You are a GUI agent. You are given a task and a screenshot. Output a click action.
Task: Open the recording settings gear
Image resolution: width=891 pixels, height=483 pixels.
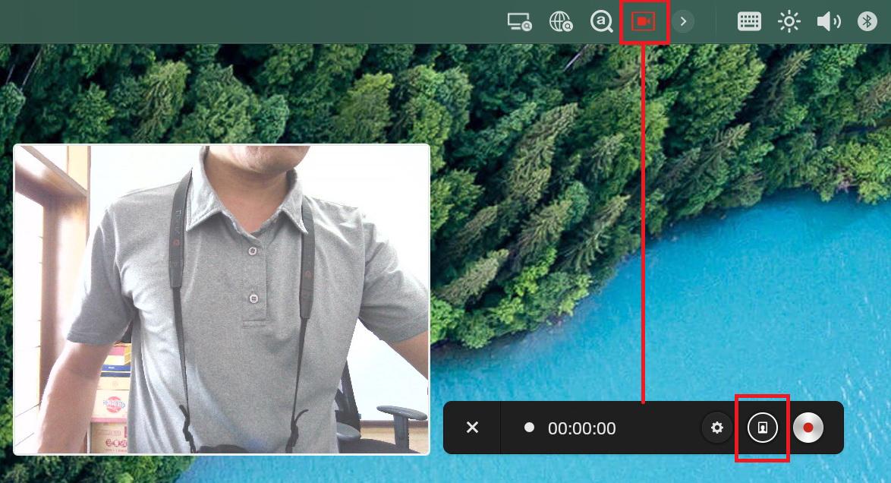pyautogui.click(x=716, y=428)
